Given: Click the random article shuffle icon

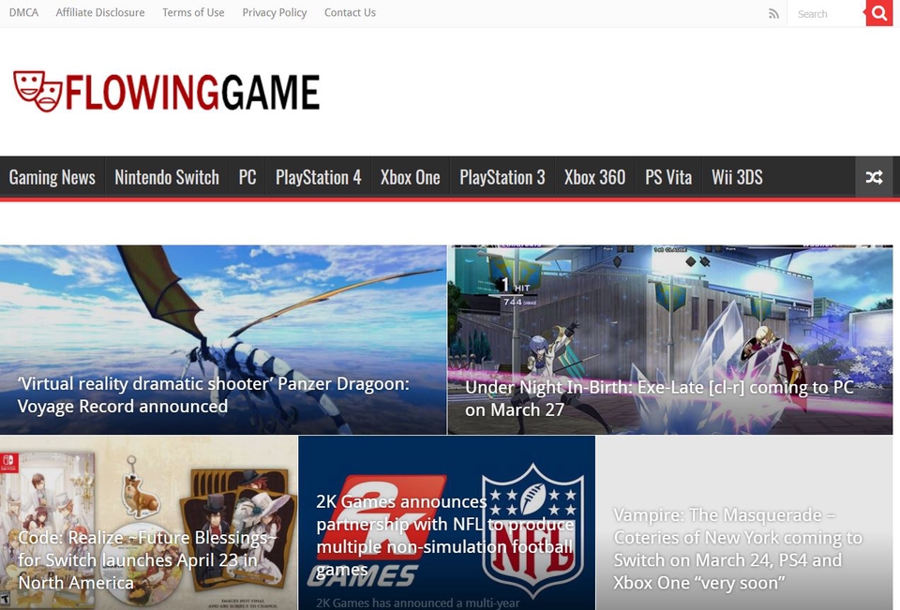Looking at the screenshot, I should pos(874,177).
